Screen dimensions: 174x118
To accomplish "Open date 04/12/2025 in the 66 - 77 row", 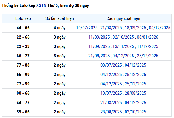I will [x=123, y=56].
